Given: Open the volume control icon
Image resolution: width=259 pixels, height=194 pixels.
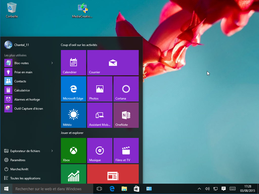Looking at the screenshot, I should [x=207, y=188].
